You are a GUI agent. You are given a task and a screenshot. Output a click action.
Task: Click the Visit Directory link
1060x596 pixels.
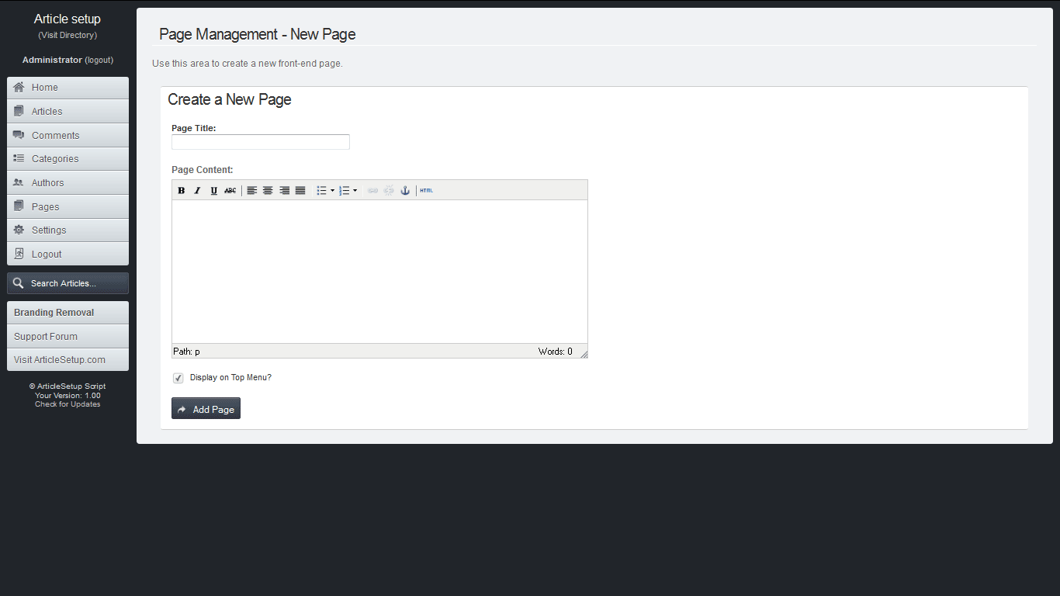coord(68,36)
